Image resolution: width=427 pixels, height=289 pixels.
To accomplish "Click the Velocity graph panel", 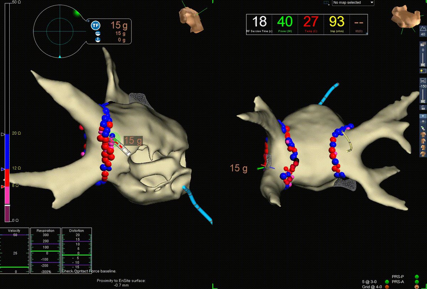I will pos(14,251).
